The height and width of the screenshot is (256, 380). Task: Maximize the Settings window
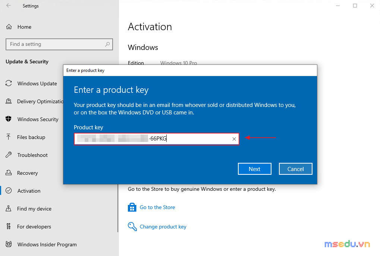[355, 6]
